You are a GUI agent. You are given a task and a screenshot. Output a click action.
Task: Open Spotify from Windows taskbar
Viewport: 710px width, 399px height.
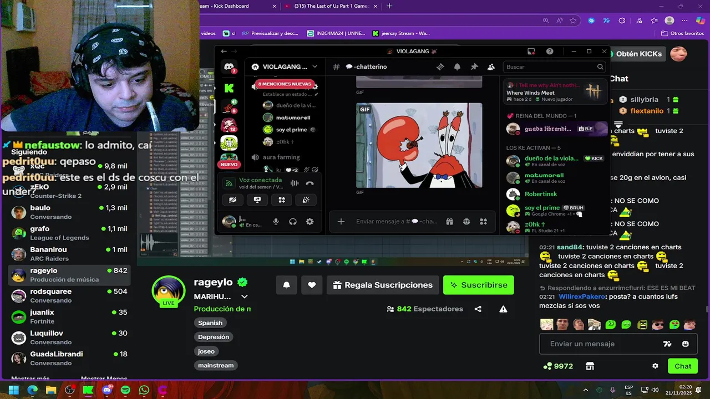(126, 390)
